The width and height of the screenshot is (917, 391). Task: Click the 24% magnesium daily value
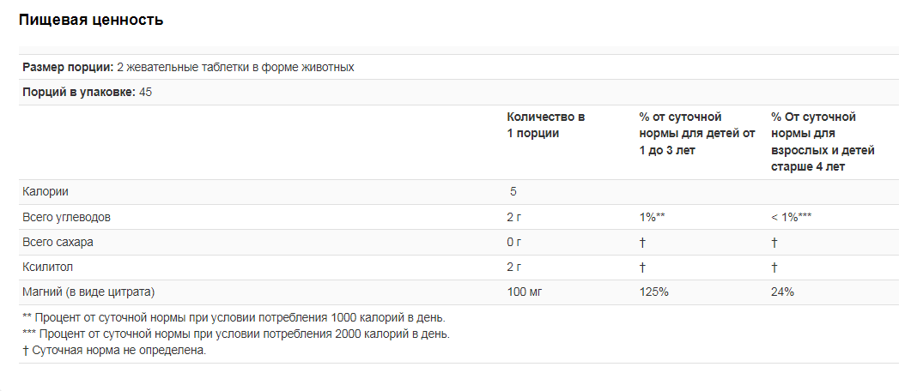[x=782, y=292]
